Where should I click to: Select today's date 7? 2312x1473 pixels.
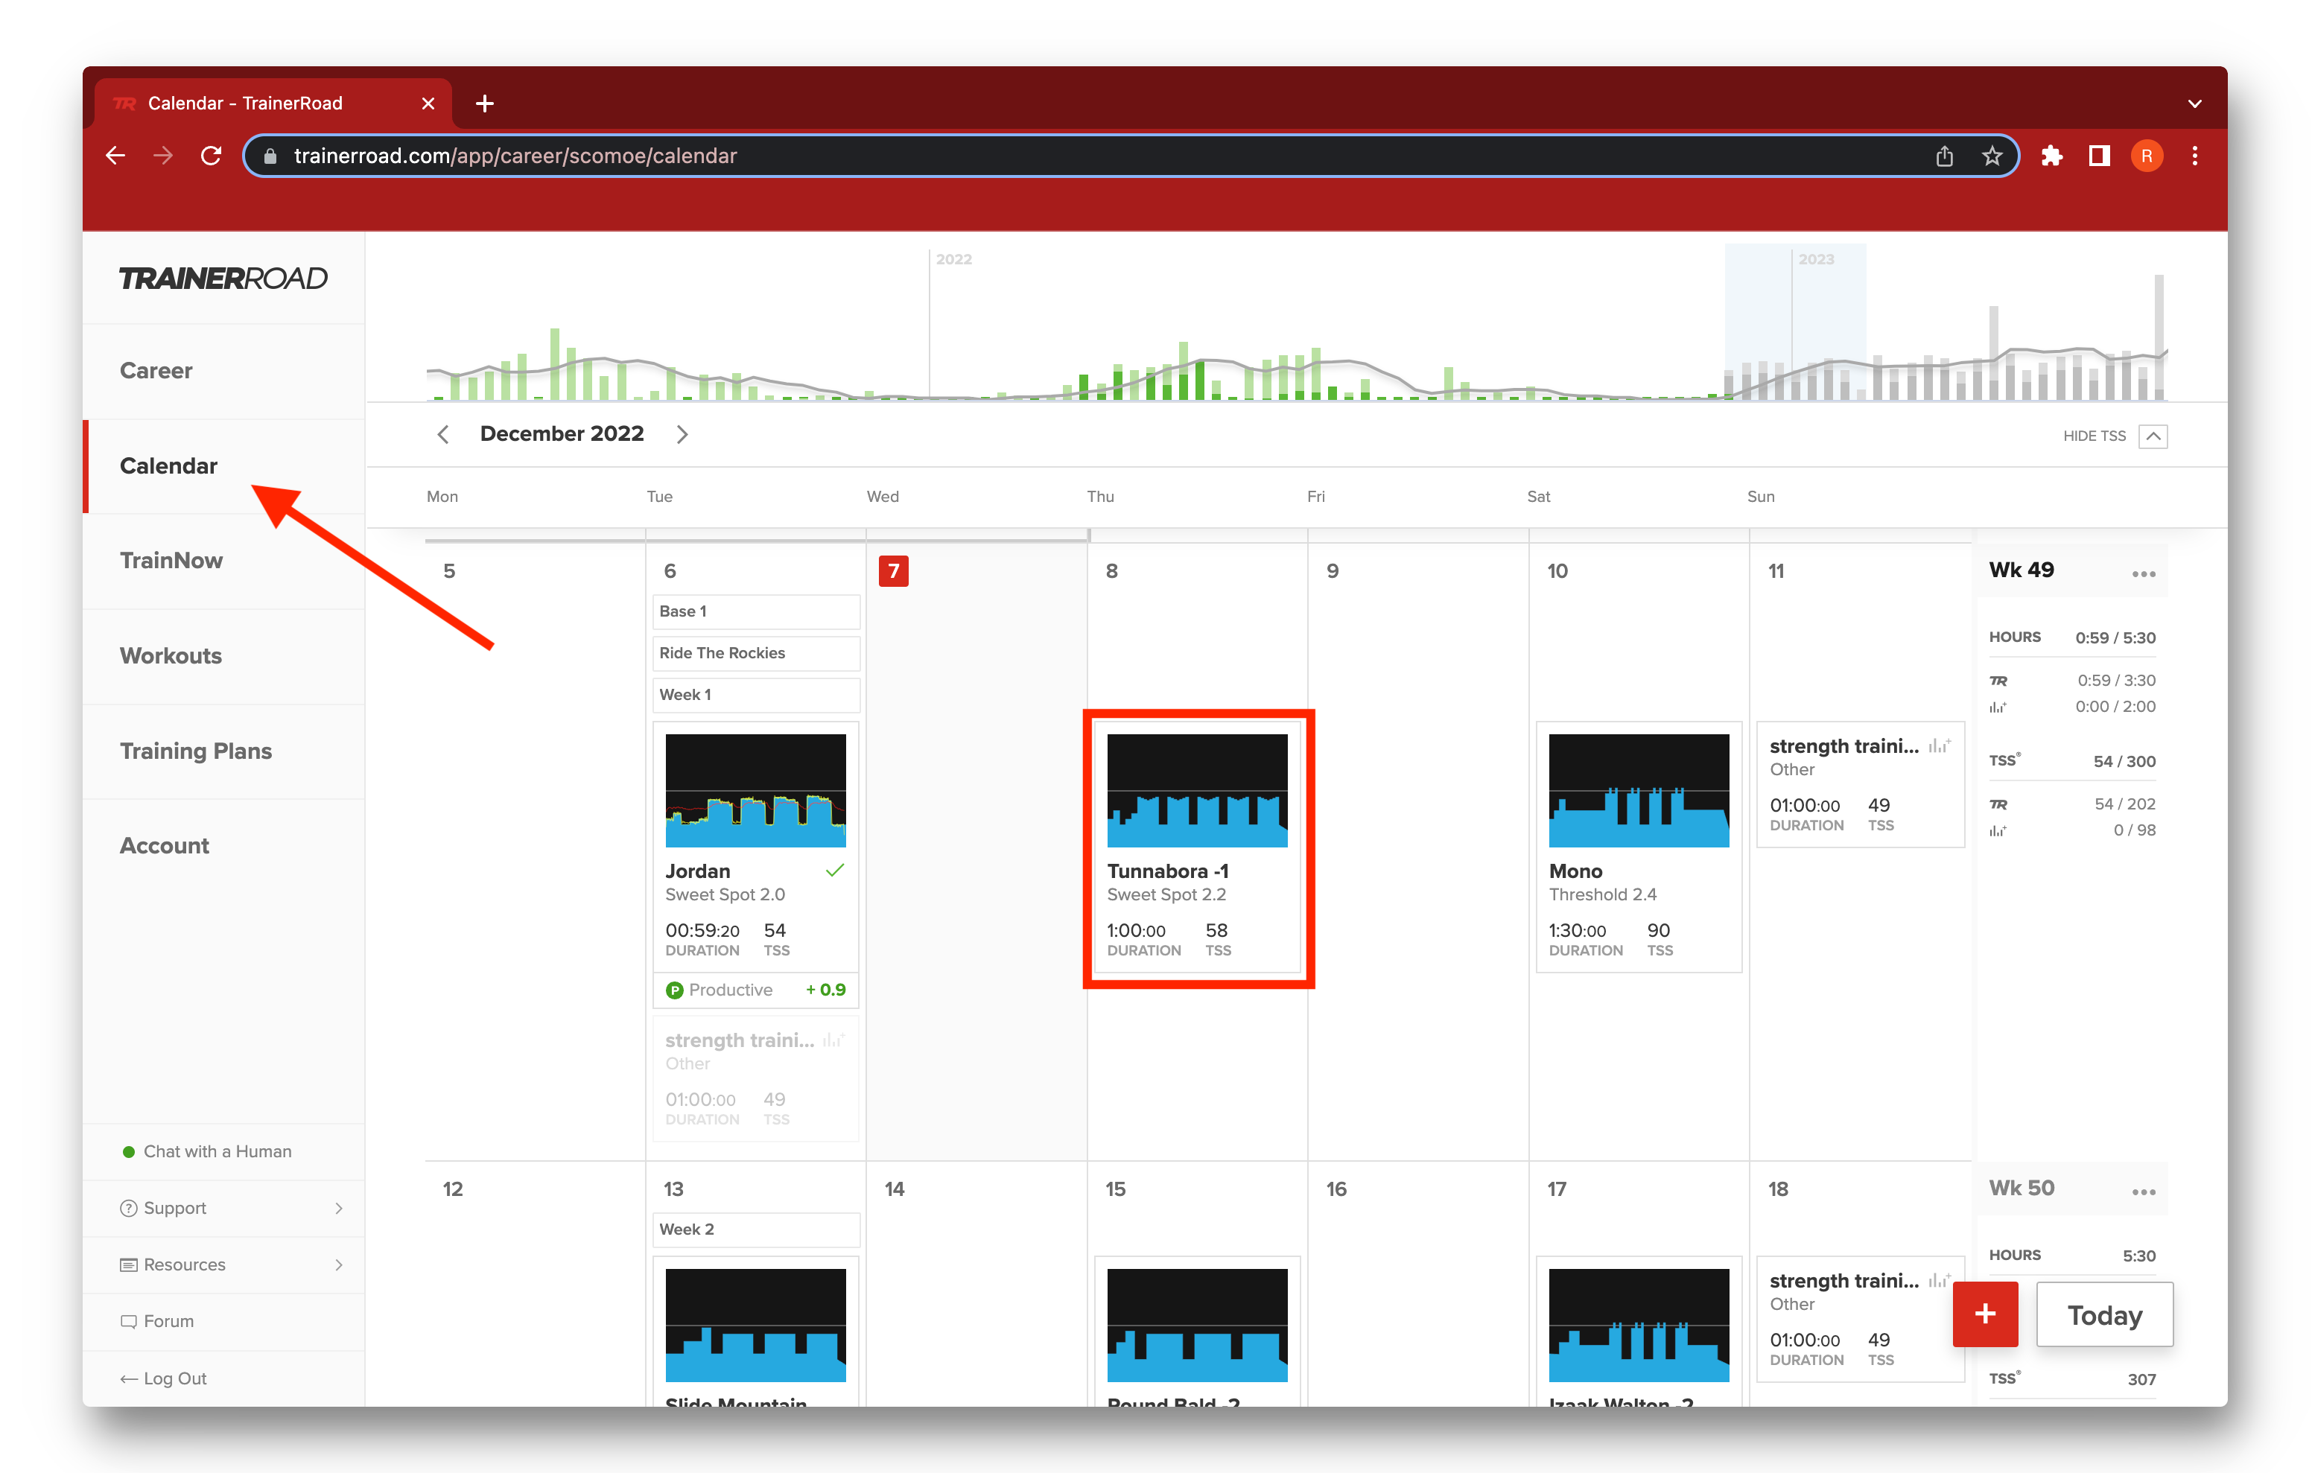coord(893,571)
